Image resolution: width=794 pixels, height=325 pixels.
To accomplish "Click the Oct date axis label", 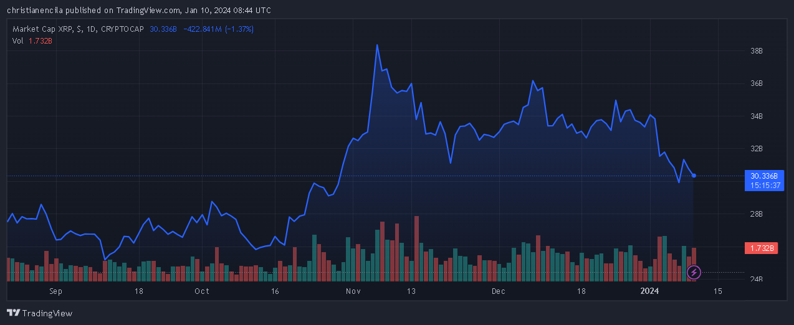I will coord(201,291).
